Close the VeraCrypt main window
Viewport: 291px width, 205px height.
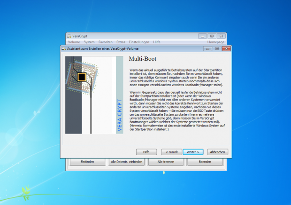point(221,36)
